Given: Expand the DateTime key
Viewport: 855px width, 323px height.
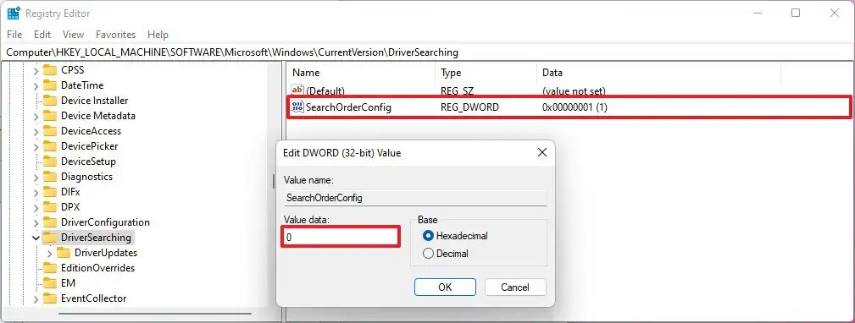Looking at the screenshot, I should 36,85.
